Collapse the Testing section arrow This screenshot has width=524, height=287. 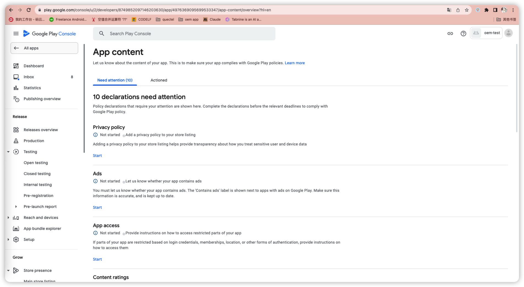8,152
